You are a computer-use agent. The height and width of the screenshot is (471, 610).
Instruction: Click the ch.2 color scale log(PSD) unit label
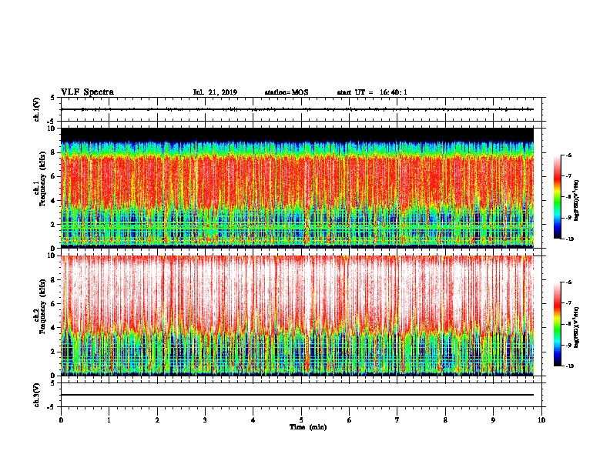[x=576, y=328]
